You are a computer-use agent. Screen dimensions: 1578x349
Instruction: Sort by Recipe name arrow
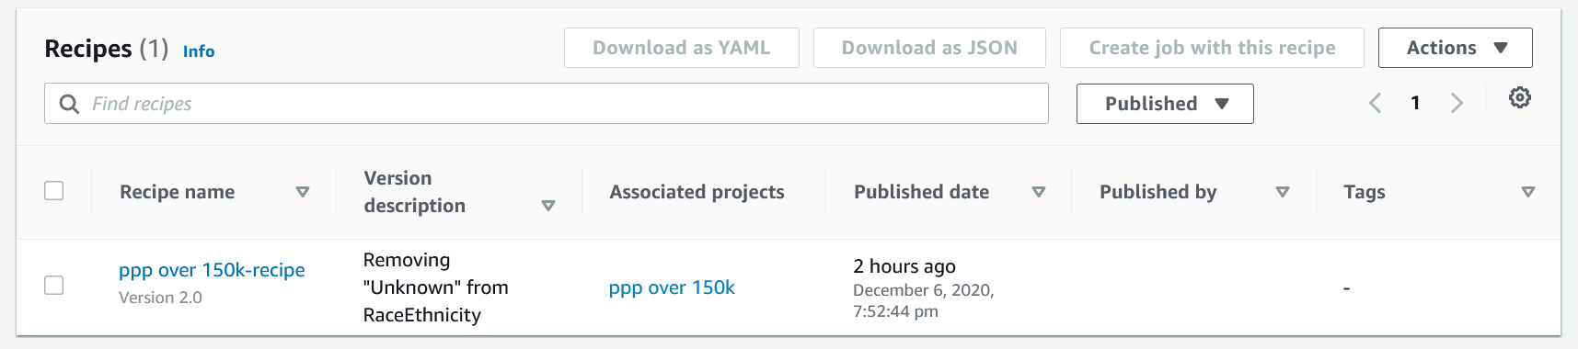point(302,192)
